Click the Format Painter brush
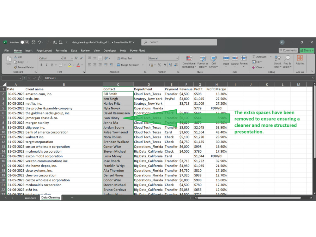 tap(15, 67)
